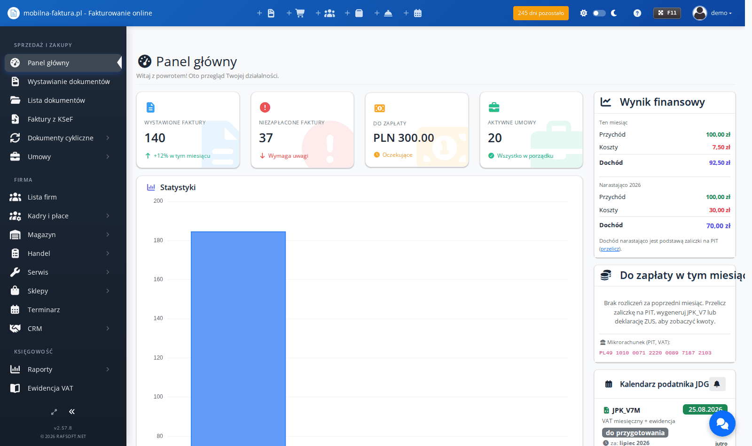
Task: Add a new calendar event icon
Action: point(413,13)
